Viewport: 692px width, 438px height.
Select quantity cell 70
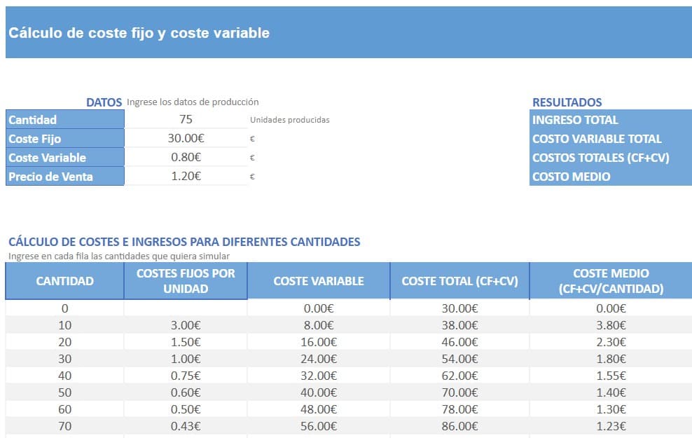(x=65, y=425)
